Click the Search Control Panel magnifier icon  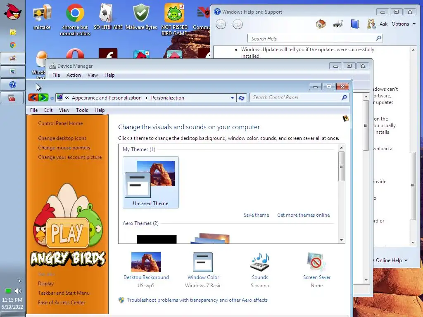[x=344, y=97]
